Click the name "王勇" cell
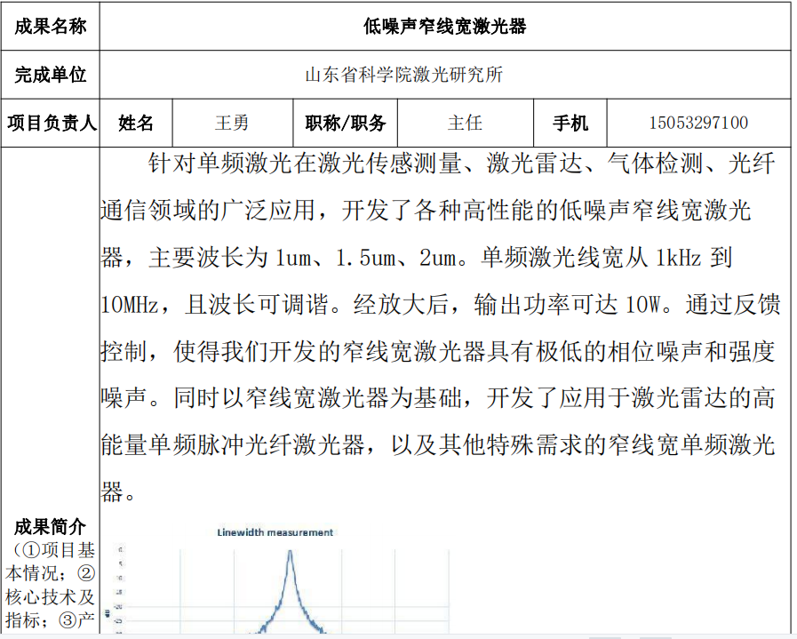Viewport: 797px width, 639px height. point(232,123)
